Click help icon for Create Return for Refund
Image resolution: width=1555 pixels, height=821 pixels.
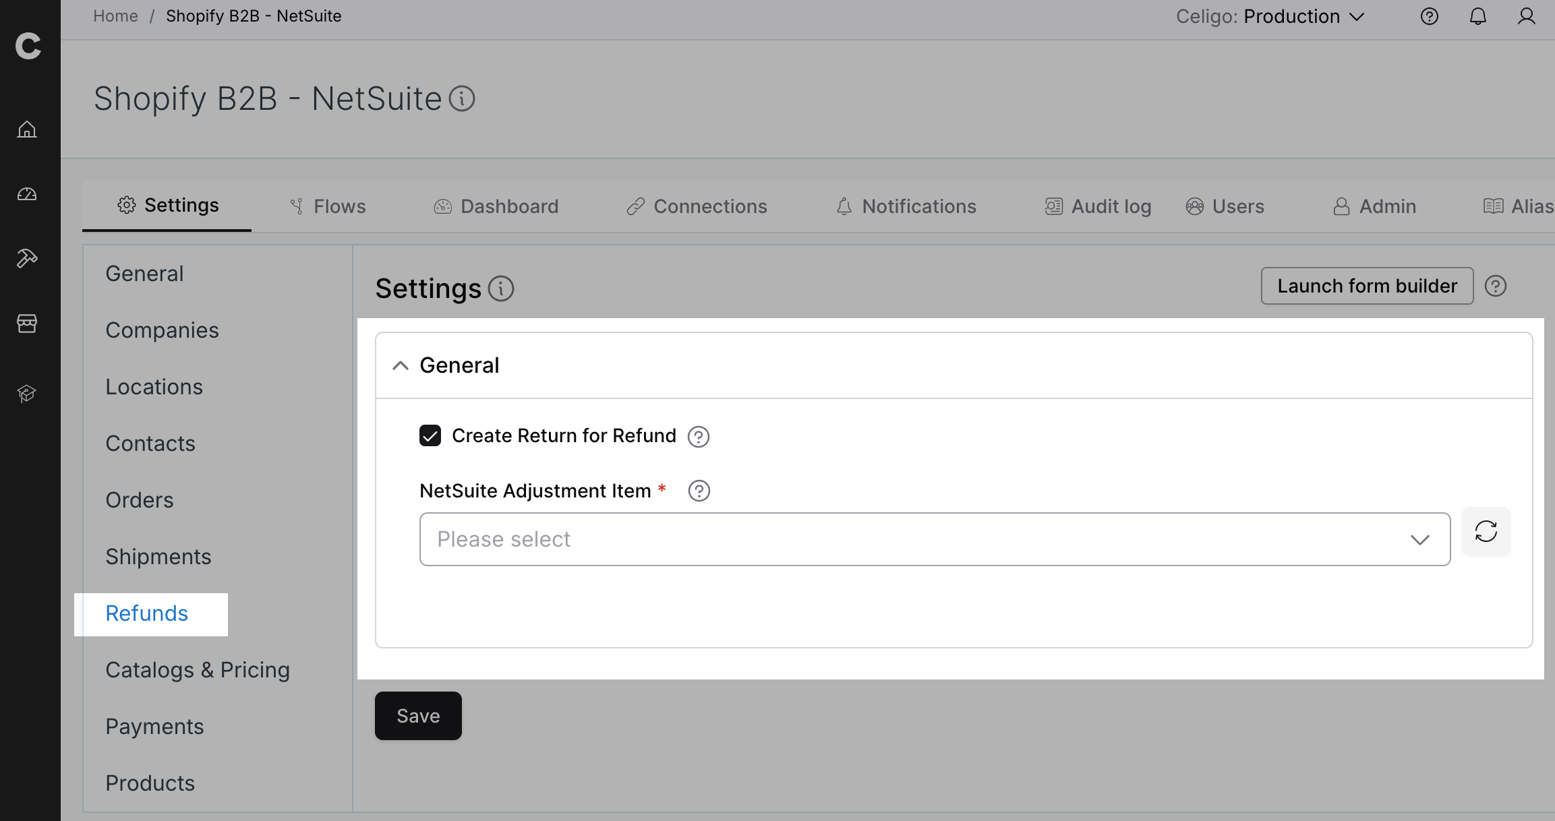click(x=699, y=437)
